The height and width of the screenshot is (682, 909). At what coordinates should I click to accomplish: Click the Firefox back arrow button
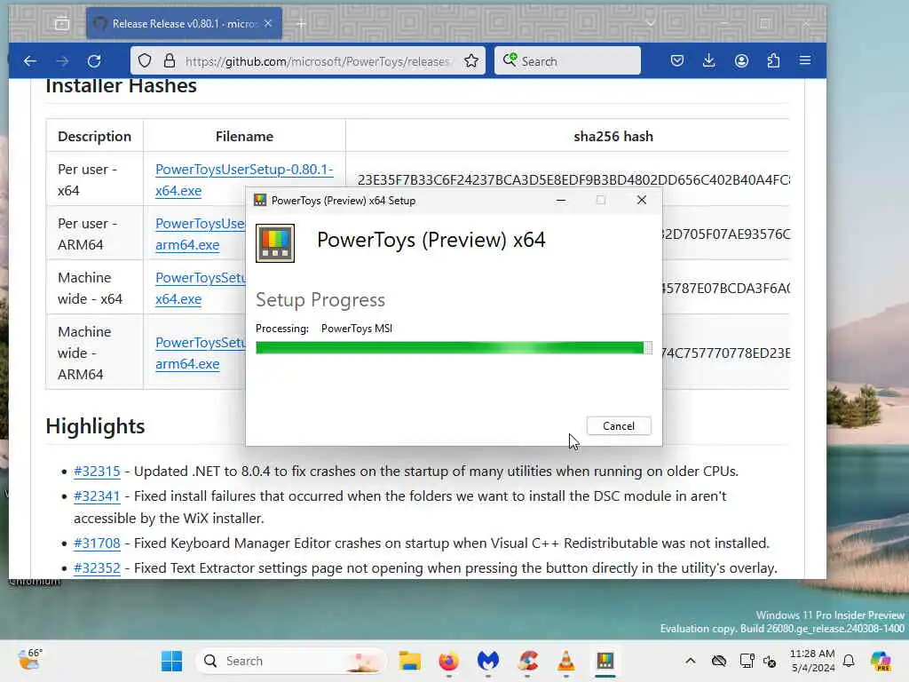(x=30, y=61)
